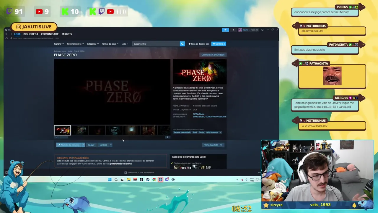Click the Zumbis tag

201,132
